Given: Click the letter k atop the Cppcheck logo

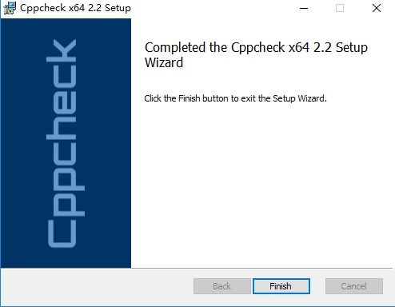Looking at the screenshot, I should point(62,50).
